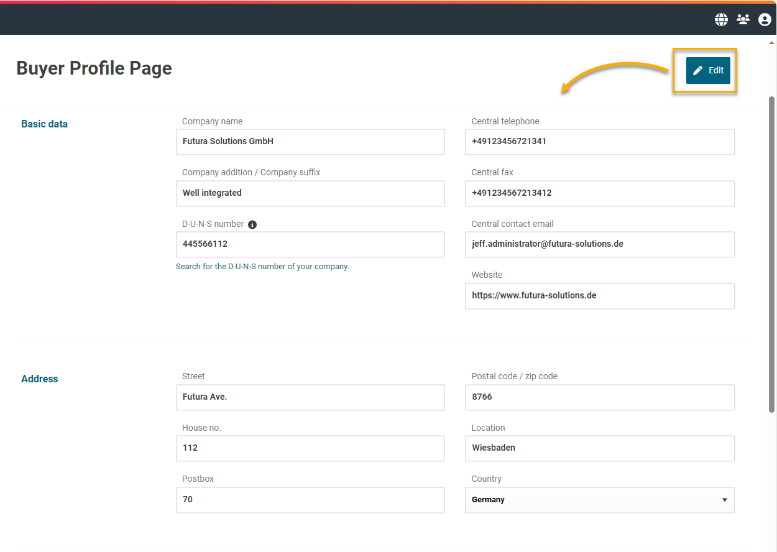This screenshot has width=777, height=552.
Task: Focus the Central telephone field
Action: [599, 142]
